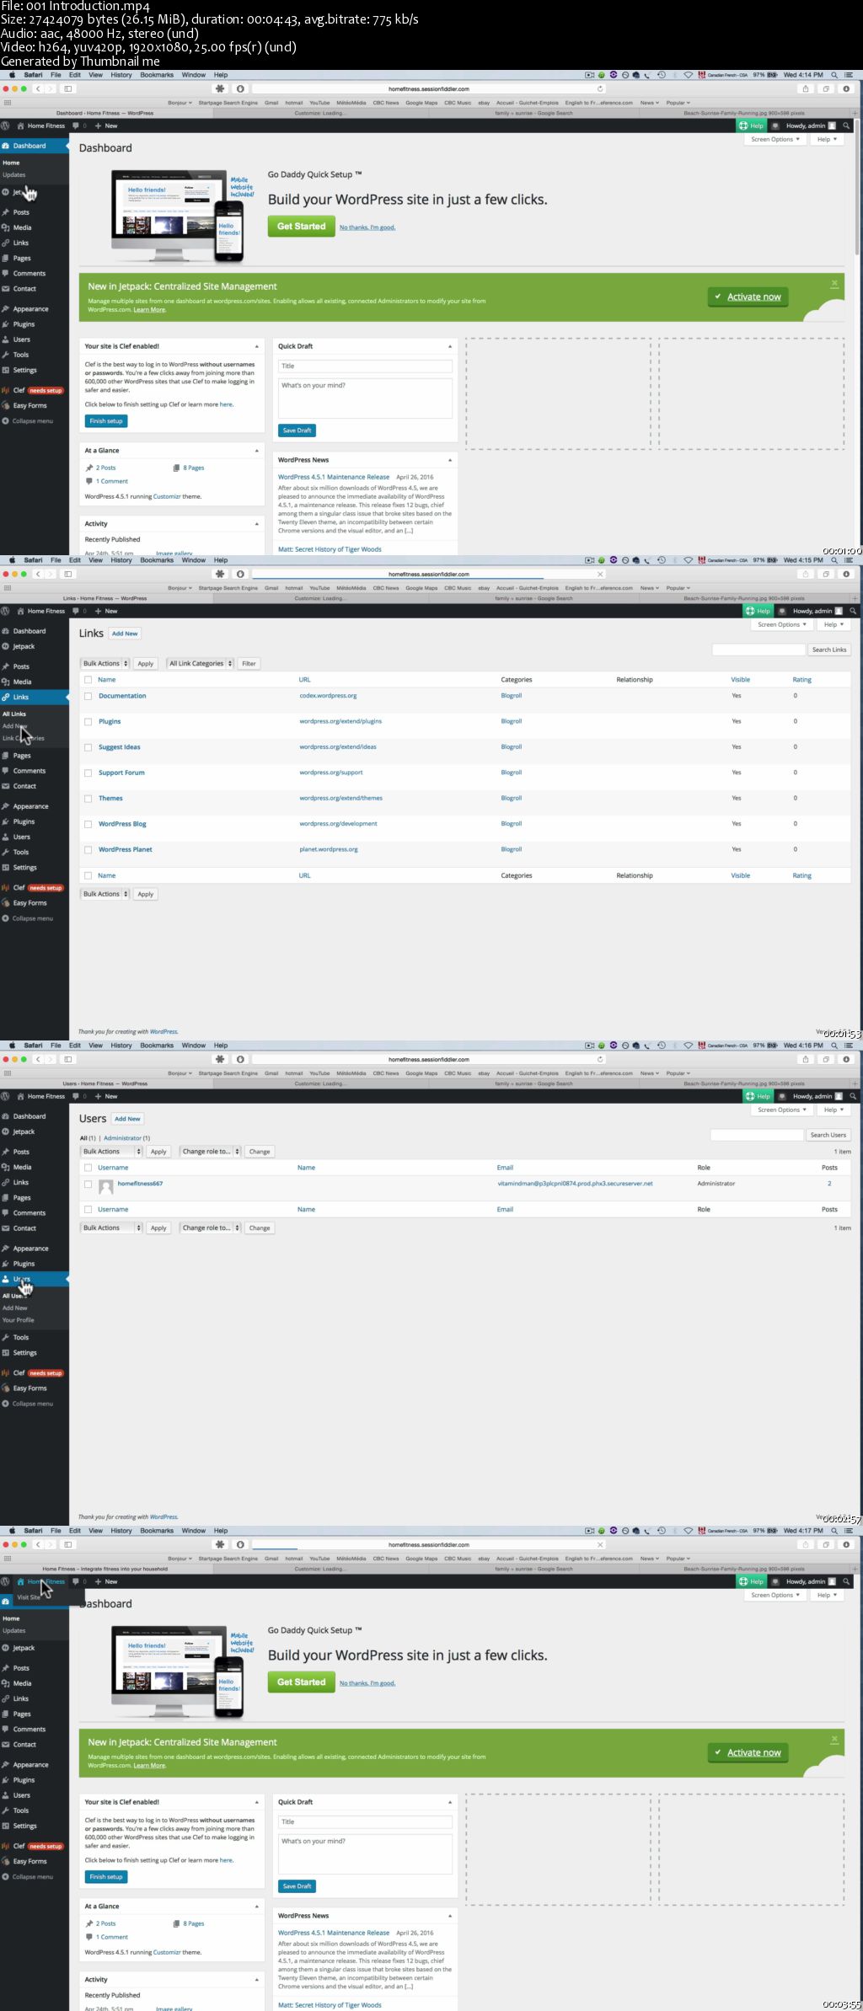Open the Administrator (1) filter link
863x2011 pixels.
click(126, 1138)
